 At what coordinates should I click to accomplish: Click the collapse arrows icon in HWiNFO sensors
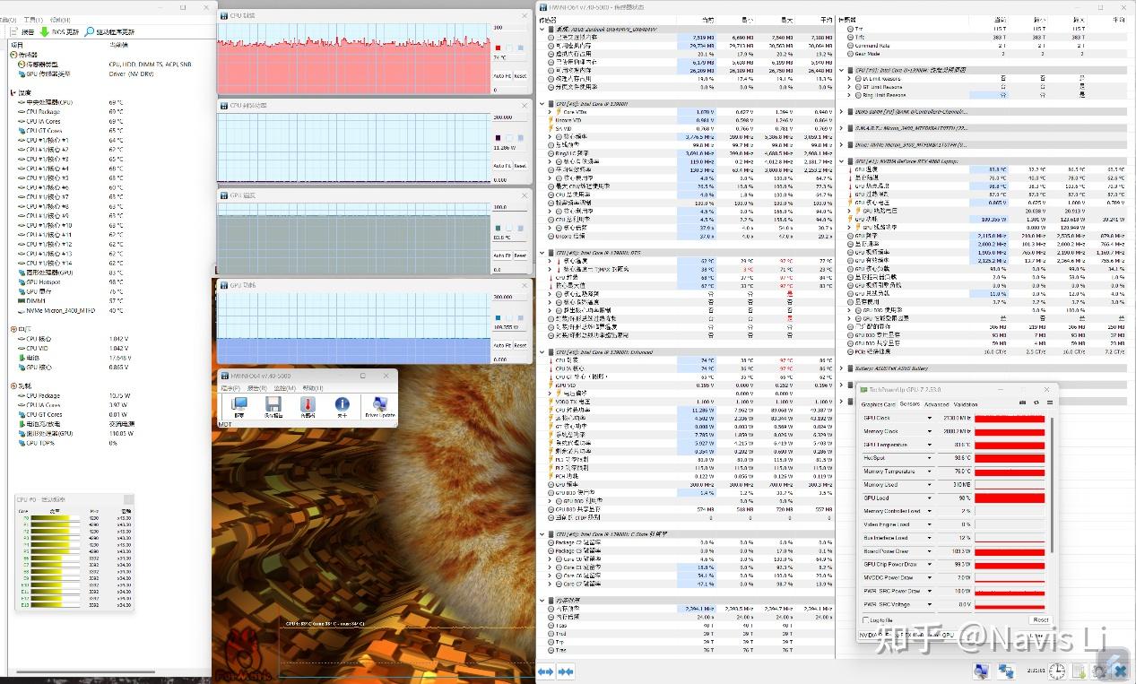click(x=565, y=671)
